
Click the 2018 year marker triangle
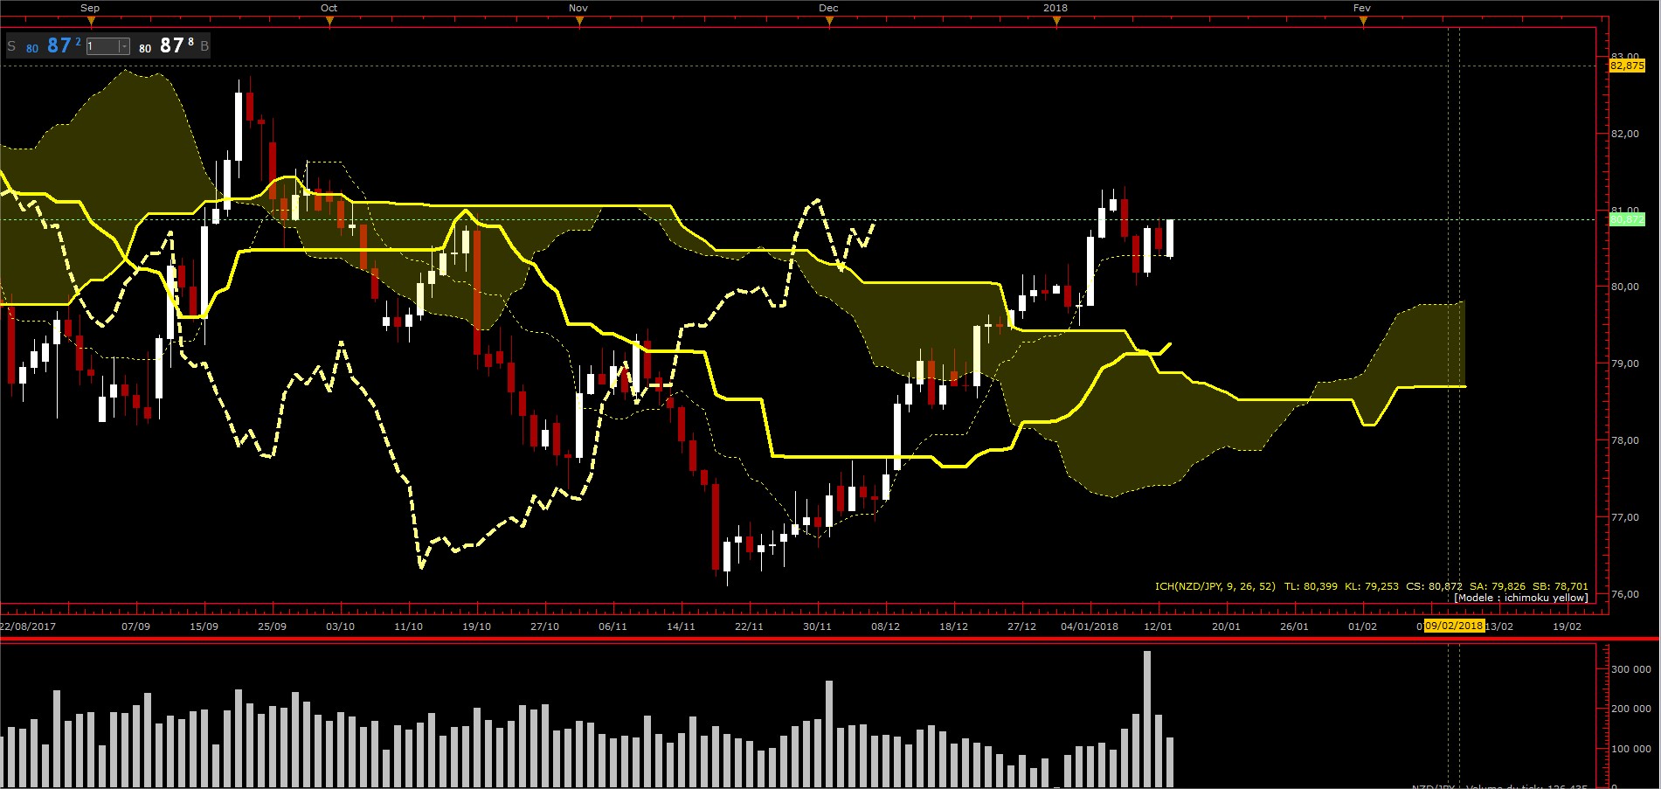1056,22
